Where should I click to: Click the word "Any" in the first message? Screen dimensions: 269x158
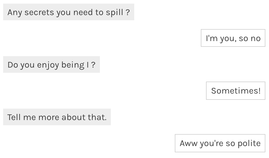point(15,12)
